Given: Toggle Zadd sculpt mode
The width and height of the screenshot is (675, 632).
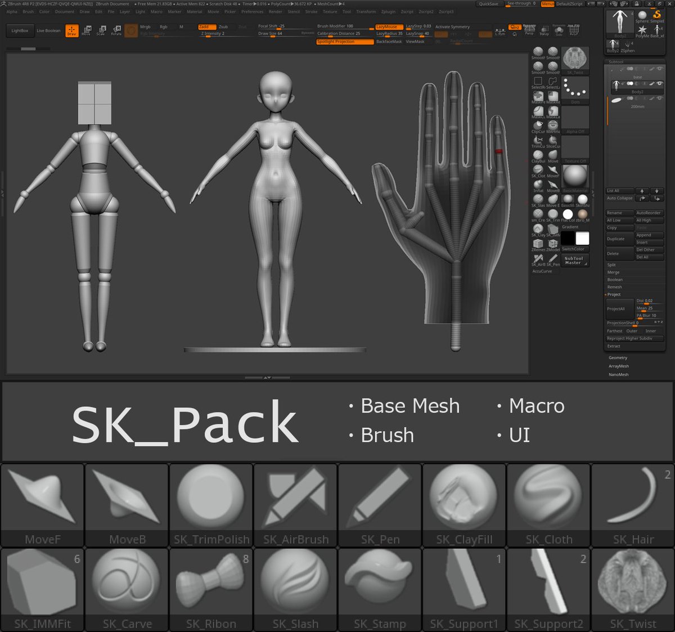Looking at the screenshot, I should 207,26.
